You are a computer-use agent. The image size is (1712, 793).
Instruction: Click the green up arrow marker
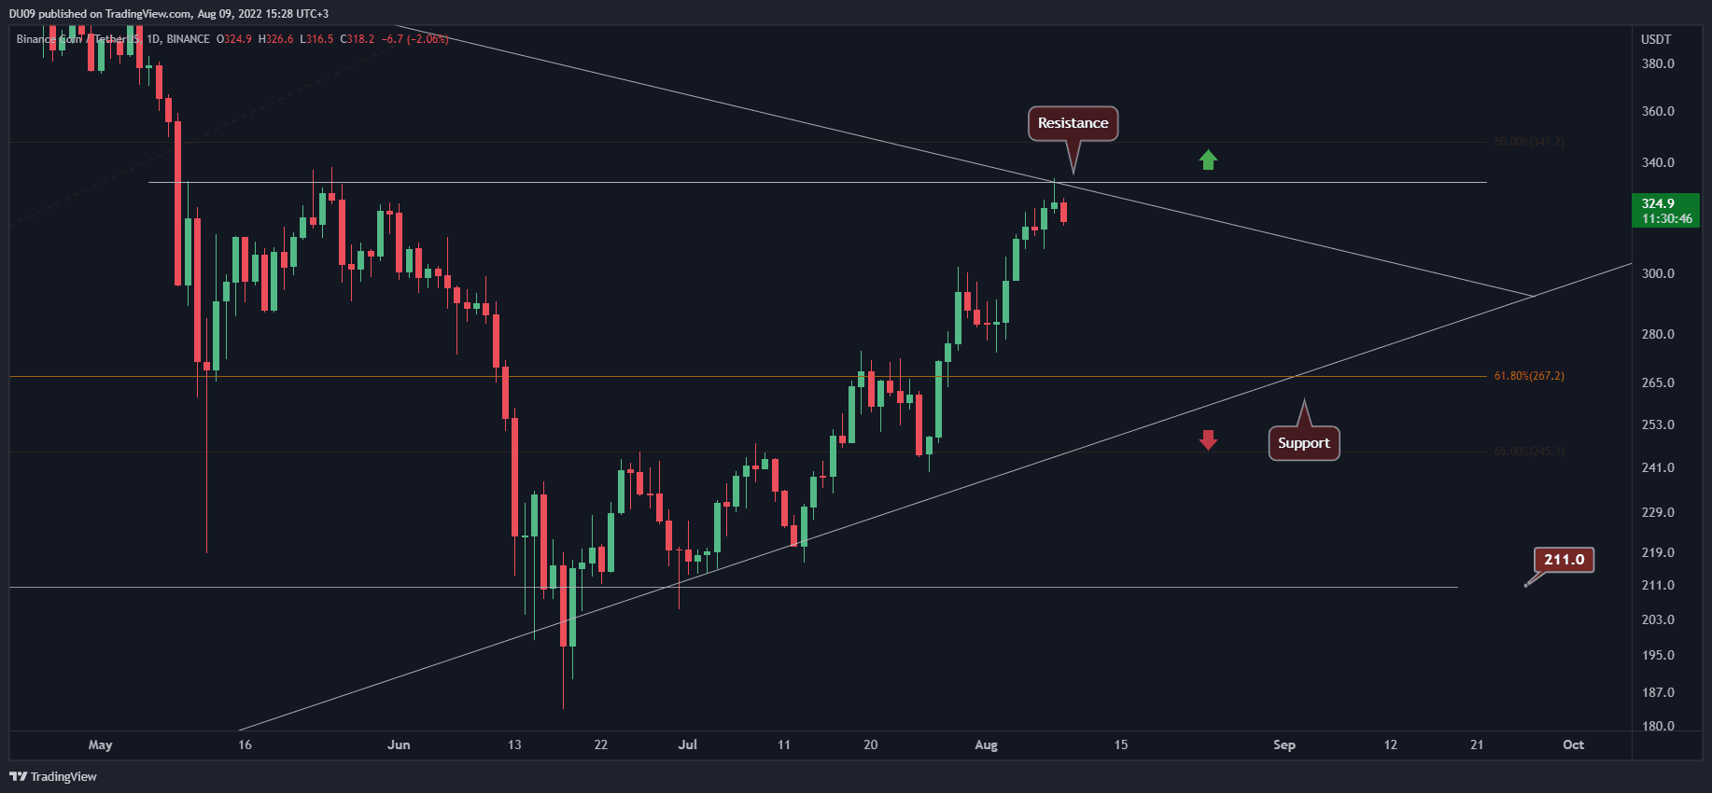(1208, 160)
